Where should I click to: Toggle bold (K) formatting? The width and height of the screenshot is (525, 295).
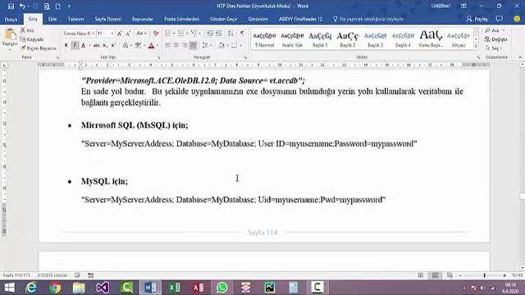66,46
